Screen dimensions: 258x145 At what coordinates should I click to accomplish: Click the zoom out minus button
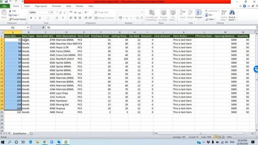(x=235, y=137)
